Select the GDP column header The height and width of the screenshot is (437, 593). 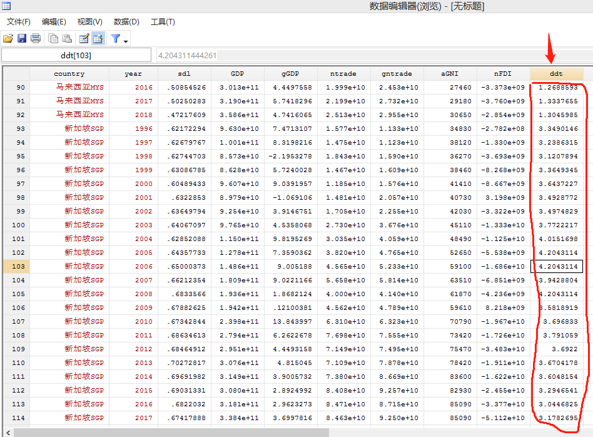click(237, 74)
